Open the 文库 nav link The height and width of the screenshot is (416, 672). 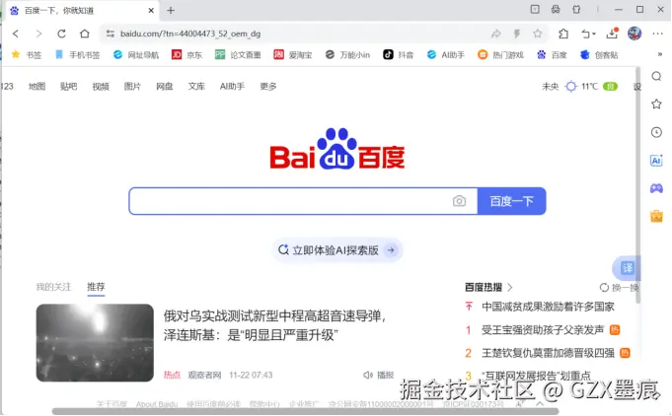196,87
